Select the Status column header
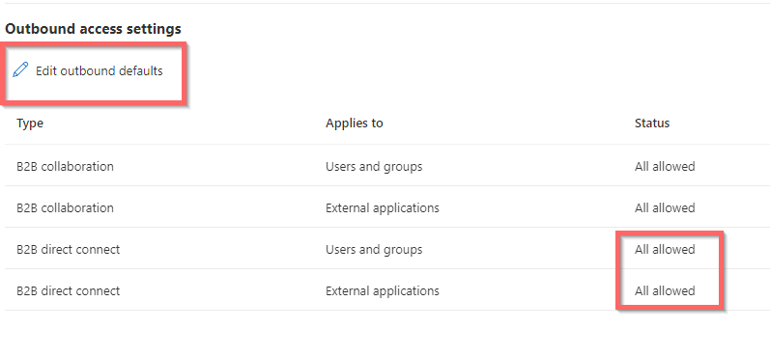The width and height of the screenshot is (770, 356). tap(652, 123)
